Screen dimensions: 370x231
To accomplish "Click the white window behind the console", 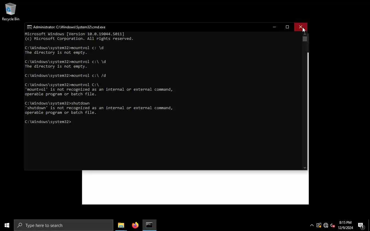I will point(195,187).
